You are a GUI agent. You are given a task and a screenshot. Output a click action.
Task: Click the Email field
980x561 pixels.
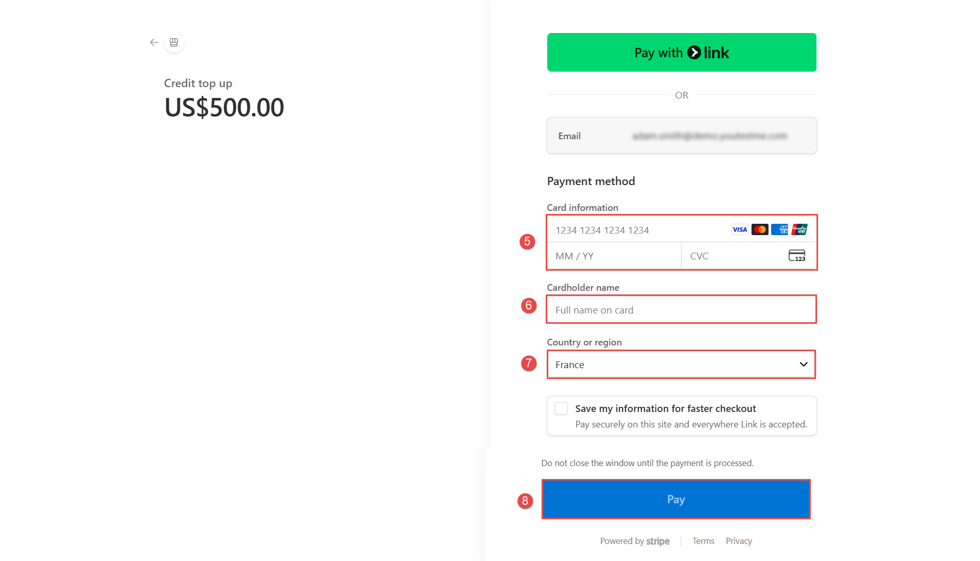[x=681, y=136]
